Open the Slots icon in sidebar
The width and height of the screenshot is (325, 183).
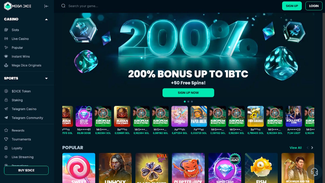[x=6, y=30]
